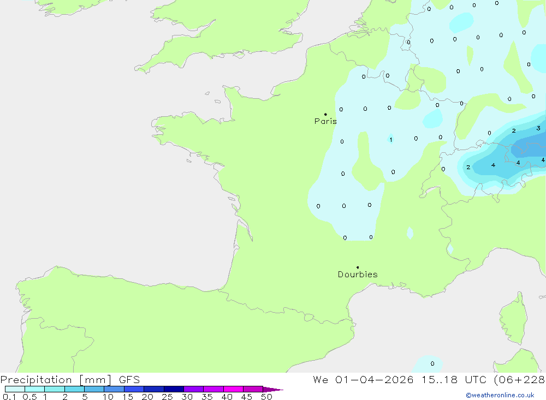
Task: Open the weatheronline.co.uk copyright link
Action: (500, 395)
